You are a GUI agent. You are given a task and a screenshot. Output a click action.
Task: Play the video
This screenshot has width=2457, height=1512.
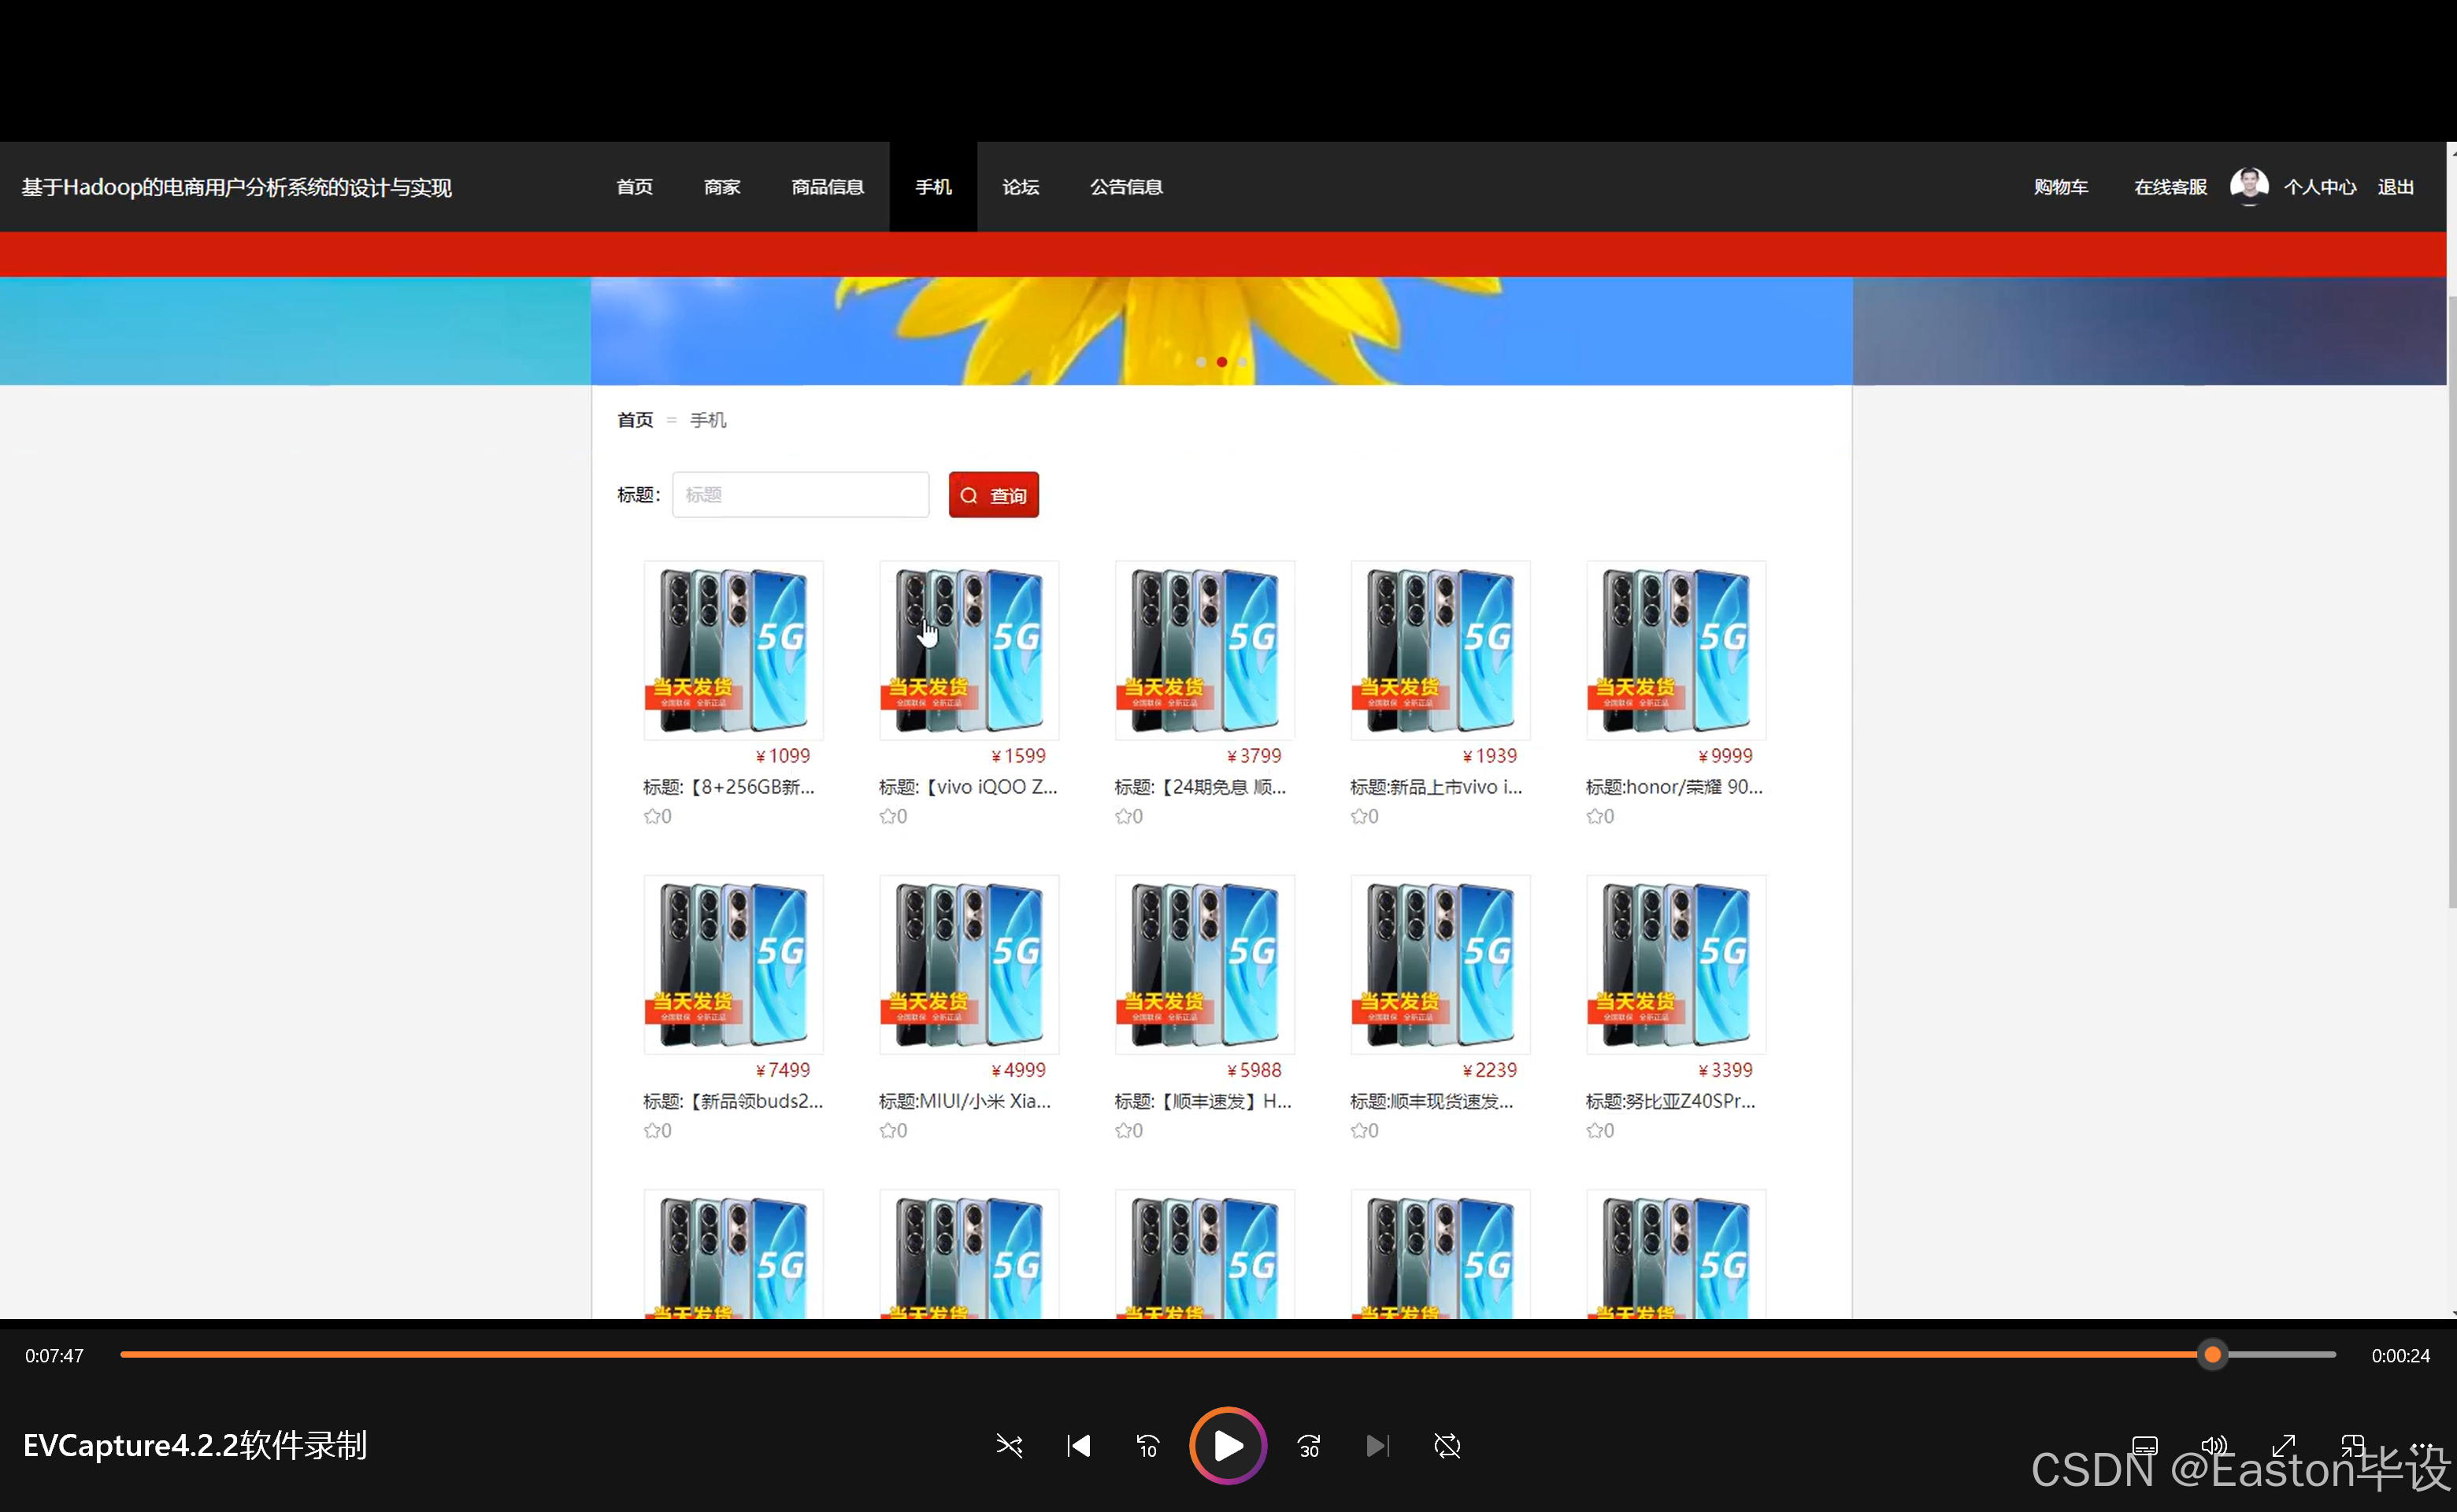pyautogui.click(x=1228, y=1446)
